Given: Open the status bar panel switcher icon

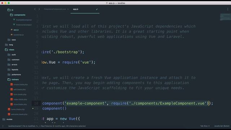Looking at the screenshot, I should pyautogui.click(x=3, y=126).
